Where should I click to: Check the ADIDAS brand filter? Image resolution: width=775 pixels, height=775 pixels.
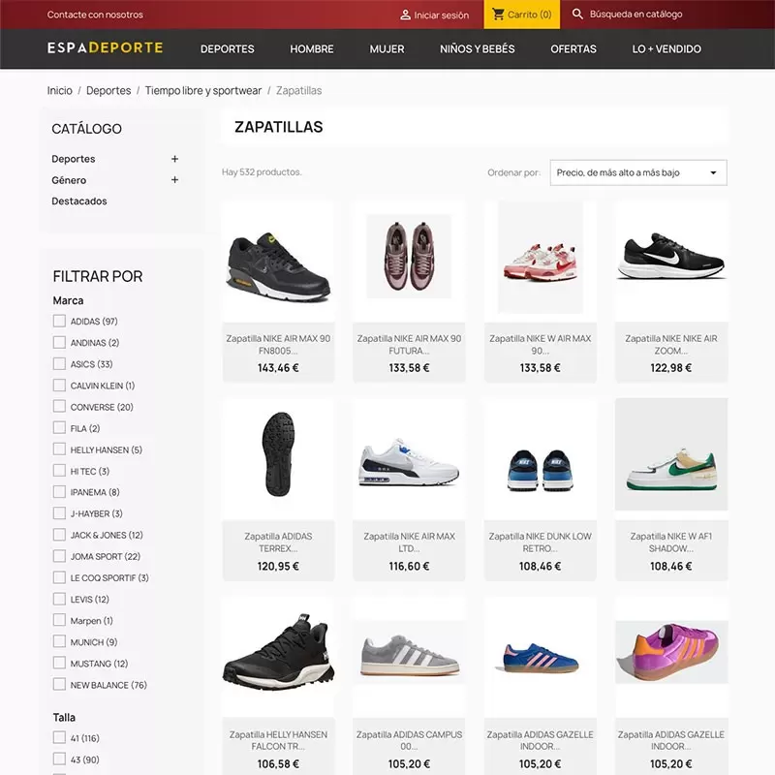pyautogui.click(x=59, y=321)
